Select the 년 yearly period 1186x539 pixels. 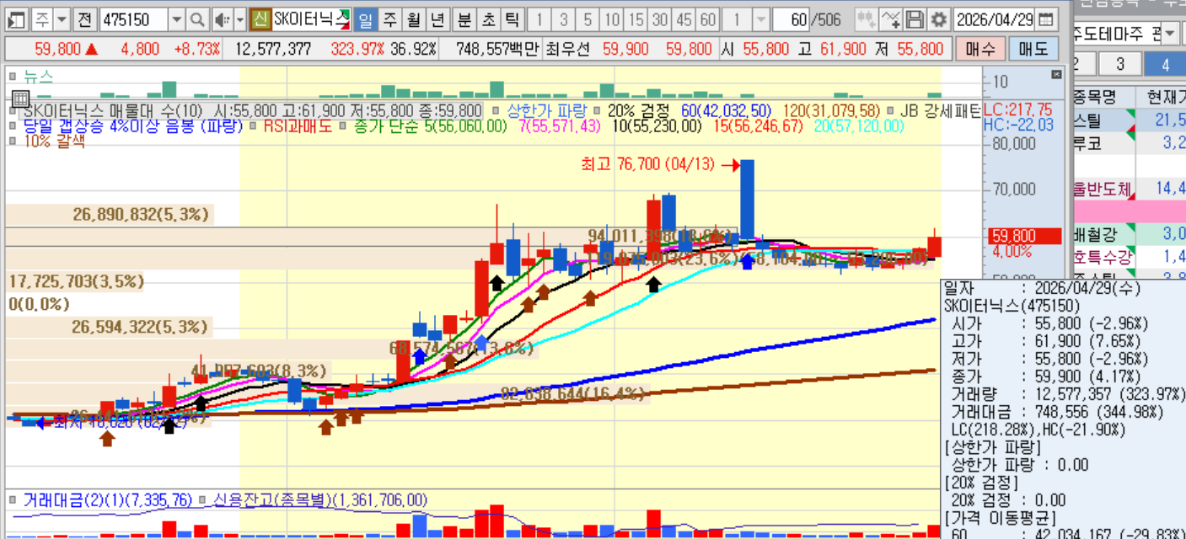(x=437, y=19)
